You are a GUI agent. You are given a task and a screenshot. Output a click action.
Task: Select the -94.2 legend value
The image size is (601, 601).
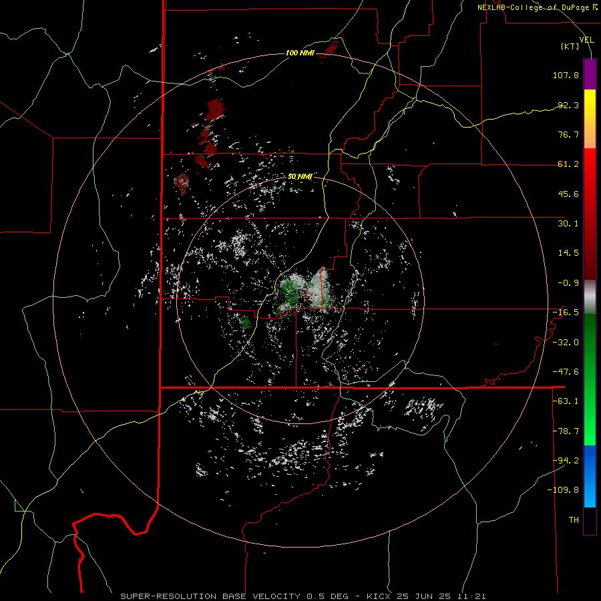point(566,461)
